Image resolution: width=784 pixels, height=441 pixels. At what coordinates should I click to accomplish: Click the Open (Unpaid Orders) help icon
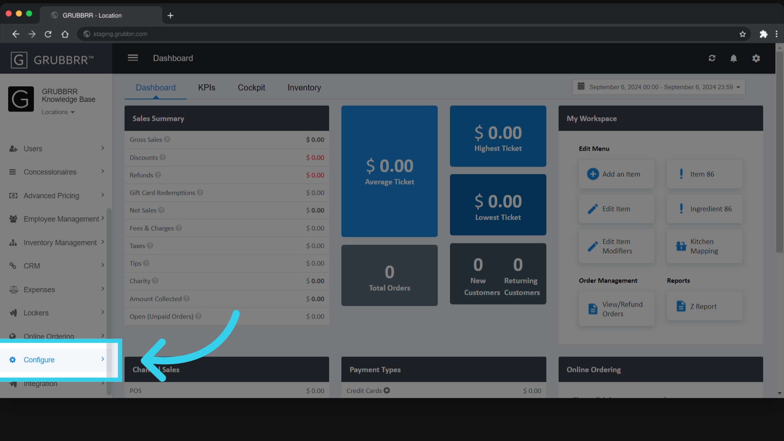tap(198, 316)
